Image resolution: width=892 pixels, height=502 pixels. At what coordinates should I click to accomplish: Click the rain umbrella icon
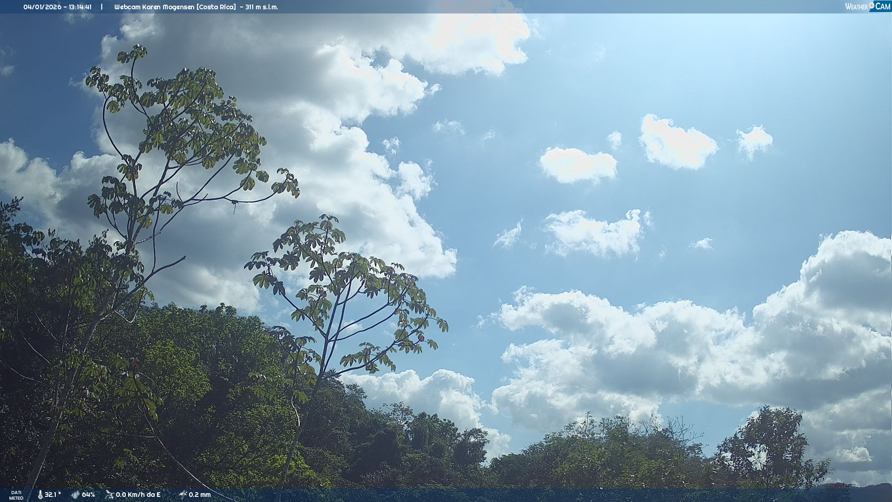(x=183, y=495)
